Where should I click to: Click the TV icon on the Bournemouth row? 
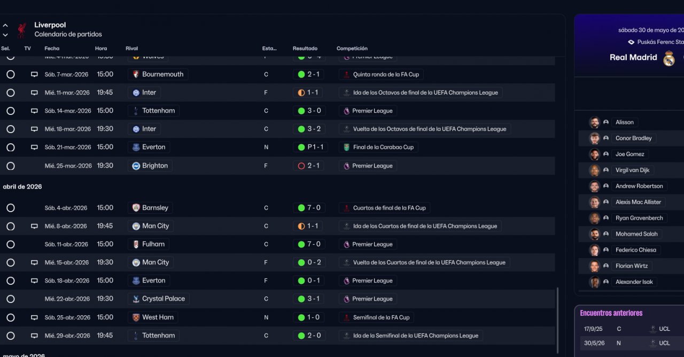tap(34, 75)
